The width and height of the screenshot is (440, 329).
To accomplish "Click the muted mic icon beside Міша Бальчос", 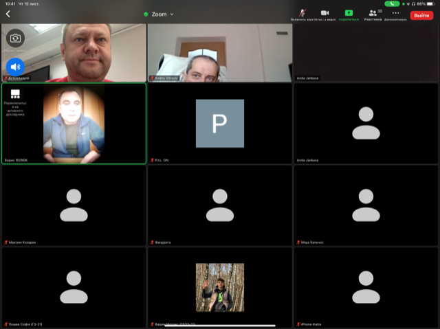I will point(298,242).
